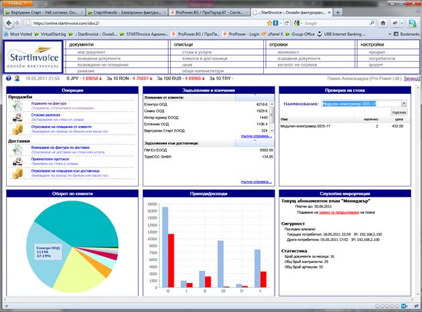
Task: Open menu item нов документ
Action: coord(92,52)
